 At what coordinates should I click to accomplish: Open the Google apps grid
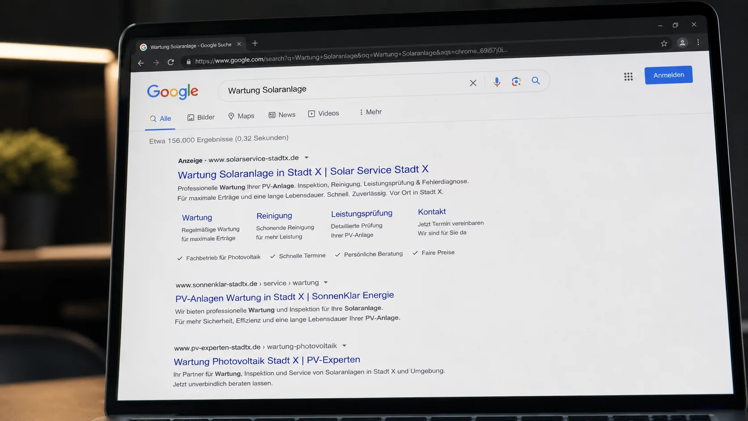coord(629,77)
